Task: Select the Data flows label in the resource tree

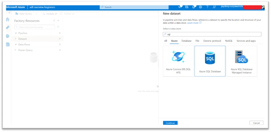Action: pos(24,45)
